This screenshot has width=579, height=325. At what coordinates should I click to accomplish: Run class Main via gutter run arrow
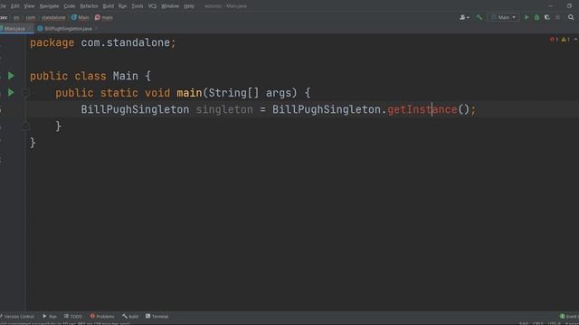pyautogui.click(x=11, y=76)
